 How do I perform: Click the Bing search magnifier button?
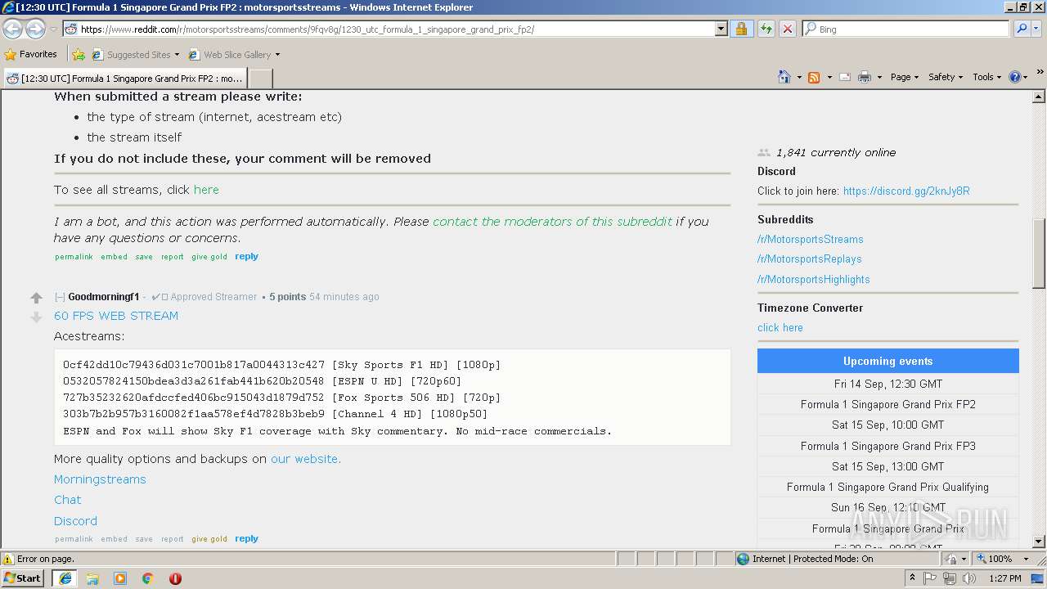coord(1021,29)
